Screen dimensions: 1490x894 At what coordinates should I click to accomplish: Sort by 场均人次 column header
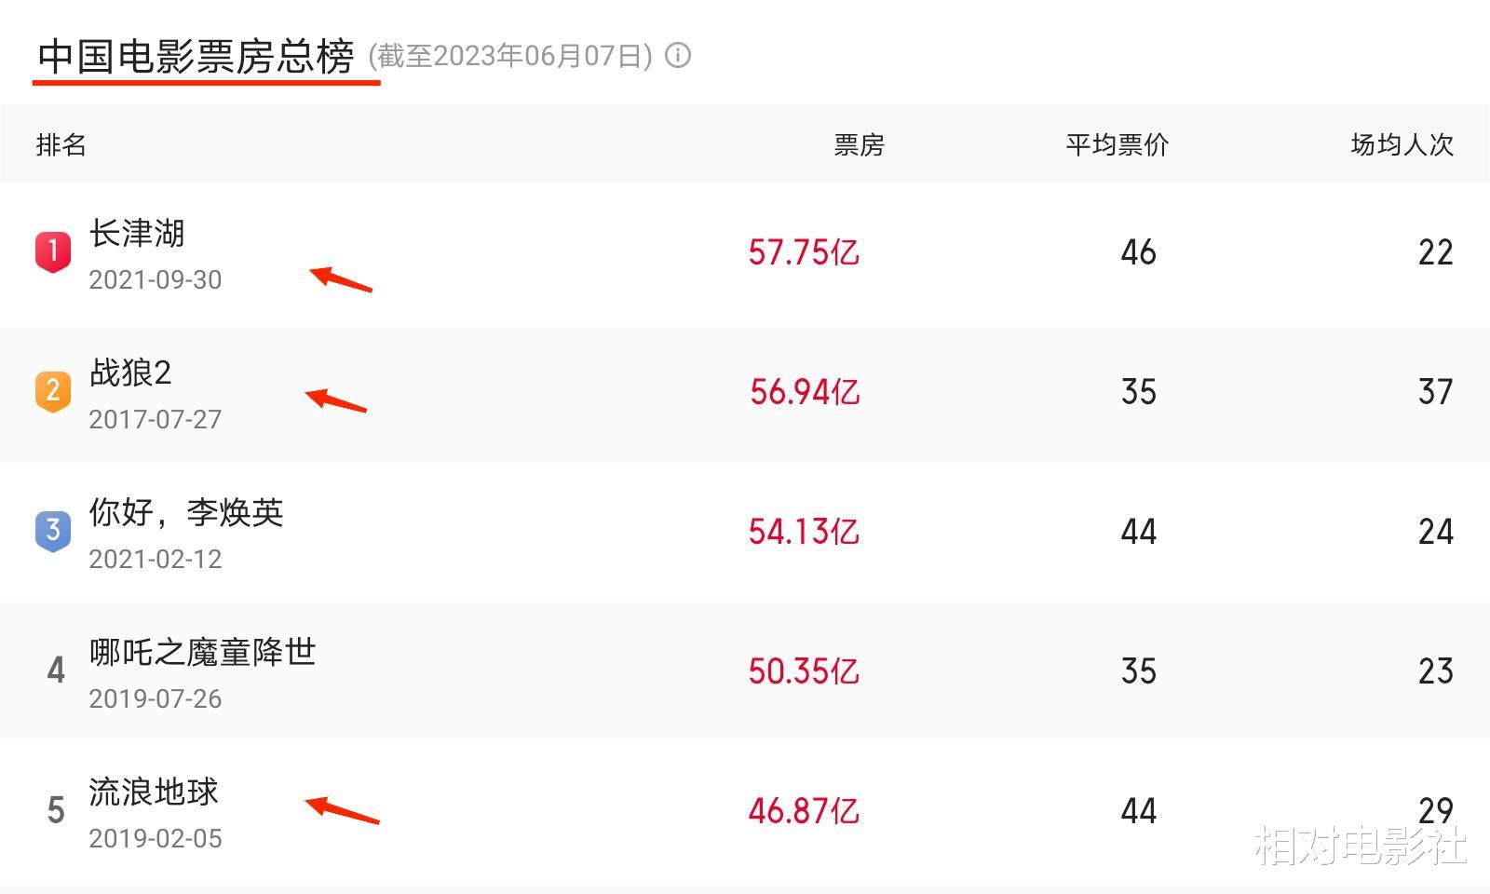[1402, 145]
